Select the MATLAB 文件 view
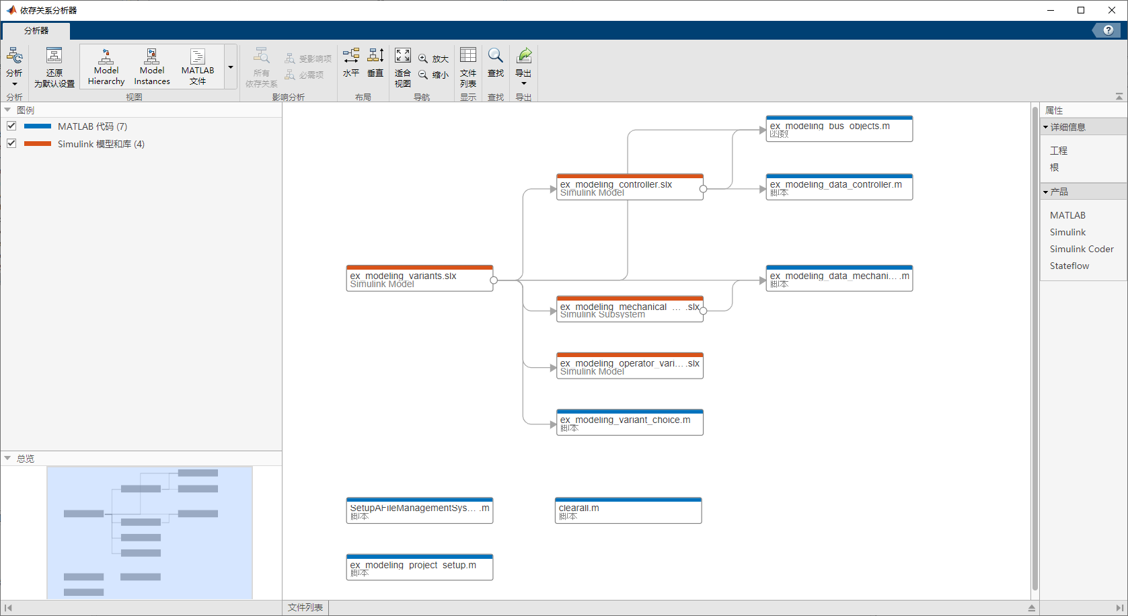 (x=197, y=65)
